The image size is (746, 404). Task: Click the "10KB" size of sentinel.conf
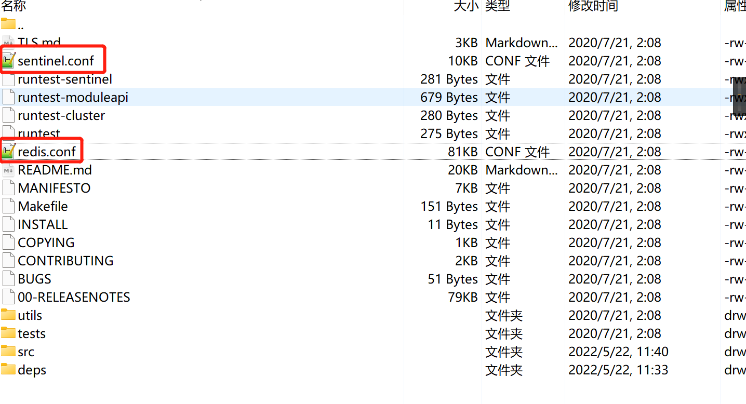(463, 61)
